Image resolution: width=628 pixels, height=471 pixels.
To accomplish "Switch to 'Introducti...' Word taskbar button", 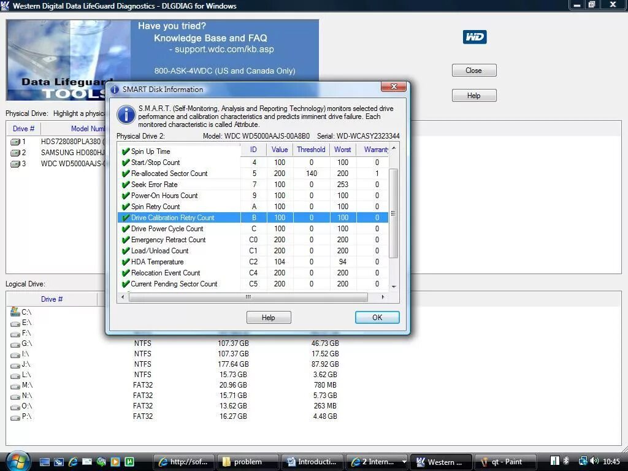I will pyautogui.click(x=312, y=462).
